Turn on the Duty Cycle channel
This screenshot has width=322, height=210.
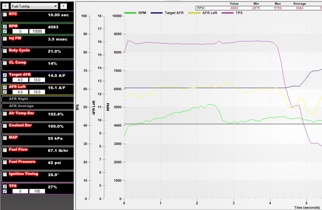click(5, 51)
